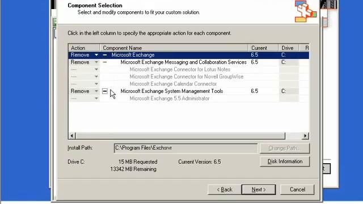Select Microsoft Exchange Connector for Novell GroupWise
Screen dimensions: 363x204
point(187,76)
